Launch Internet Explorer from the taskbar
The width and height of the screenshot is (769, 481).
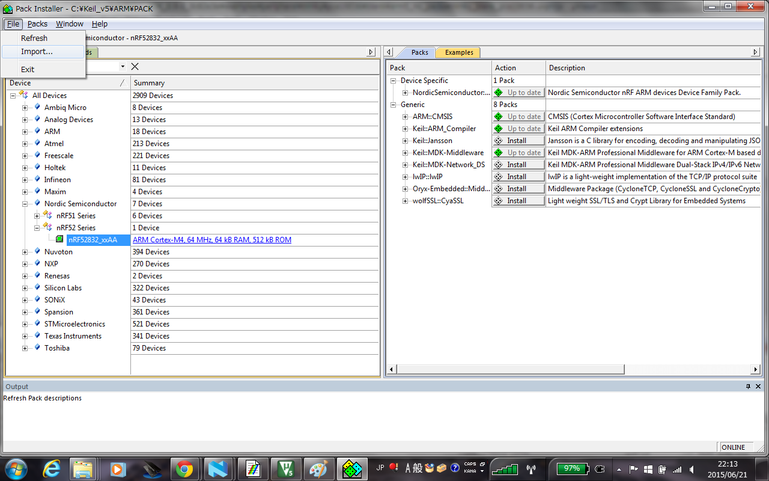pyautogui.click(x=50, y=468)
